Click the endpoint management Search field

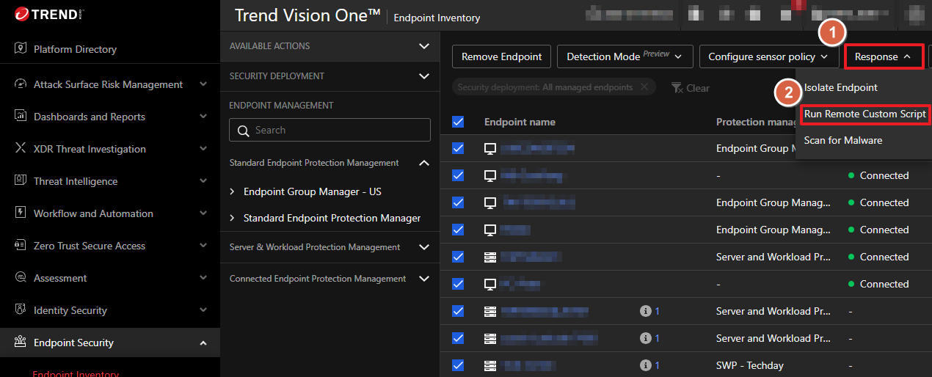click(x=330, y=130)
